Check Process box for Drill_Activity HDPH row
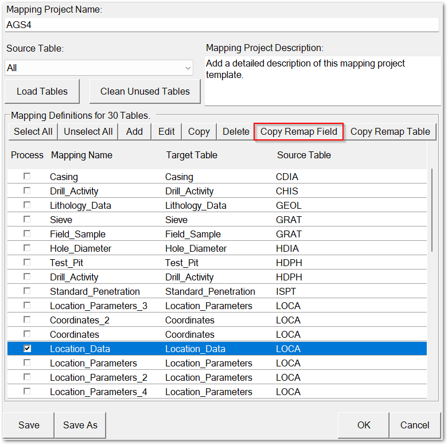The height and width of the screenshot is (445, 448). (27, 276)
